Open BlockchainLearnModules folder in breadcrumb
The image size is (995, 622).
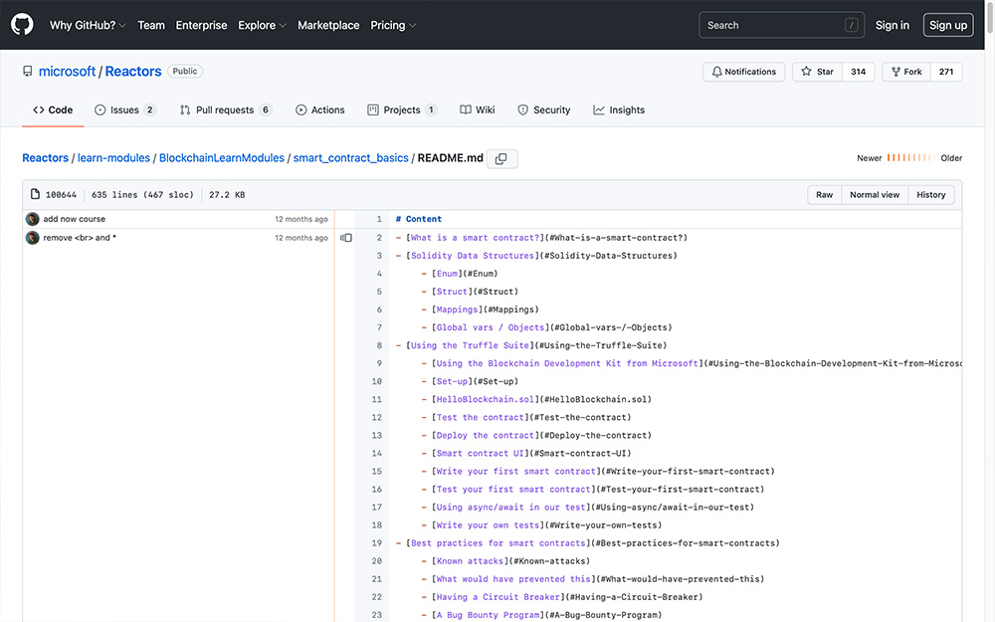coord(222,158)
